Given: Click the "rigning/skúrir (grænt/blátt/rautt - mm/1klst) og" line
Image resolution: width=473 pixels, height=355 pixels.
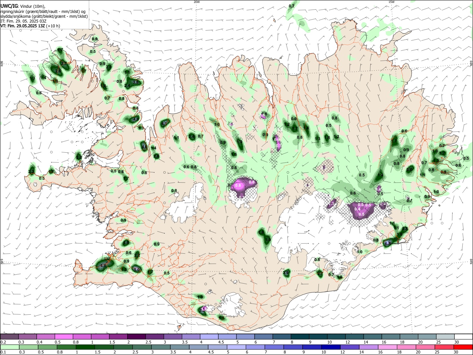Looking at the screenshot, I should coord(43,11).
